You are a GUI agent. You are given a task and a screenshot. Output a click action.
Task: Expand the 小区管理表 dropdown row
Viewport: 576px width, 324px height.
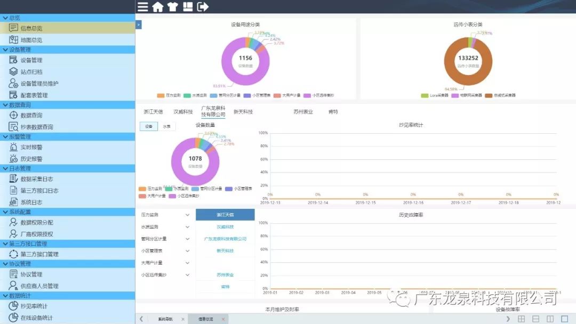187,251
